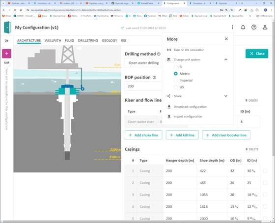Tick the checkbox for casing row 3
Screen dimensions: 275x223
265,195
